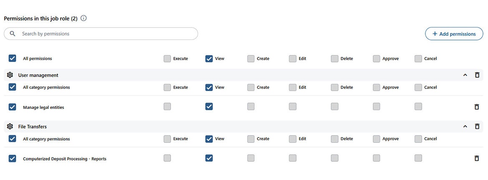Uncheck the All permissions checkbox
Image resolution: width=488 pixels, height=180 pixels.
(13, 59)
